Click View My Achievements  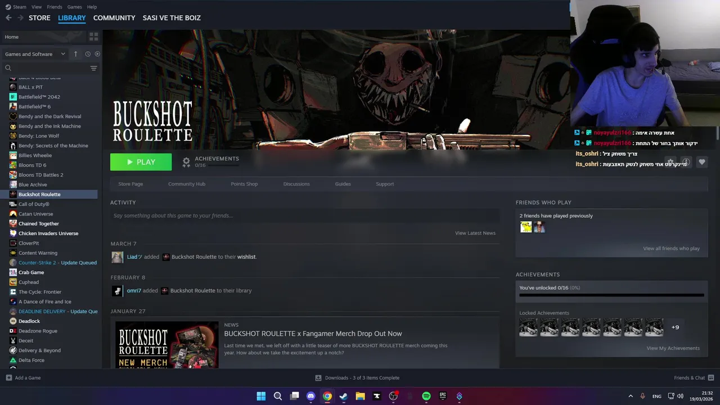[x=673, y=348]
